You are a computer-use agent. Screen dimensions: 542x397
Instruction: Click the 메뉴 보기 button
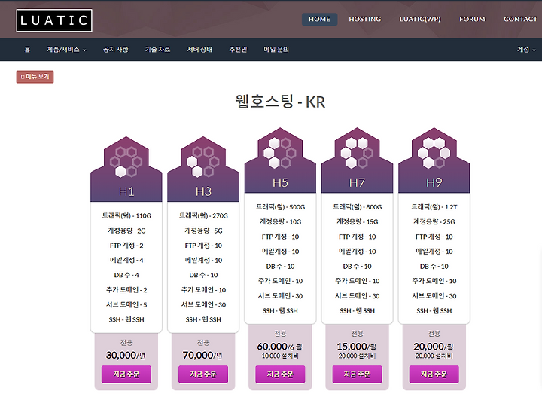point(35,77)
